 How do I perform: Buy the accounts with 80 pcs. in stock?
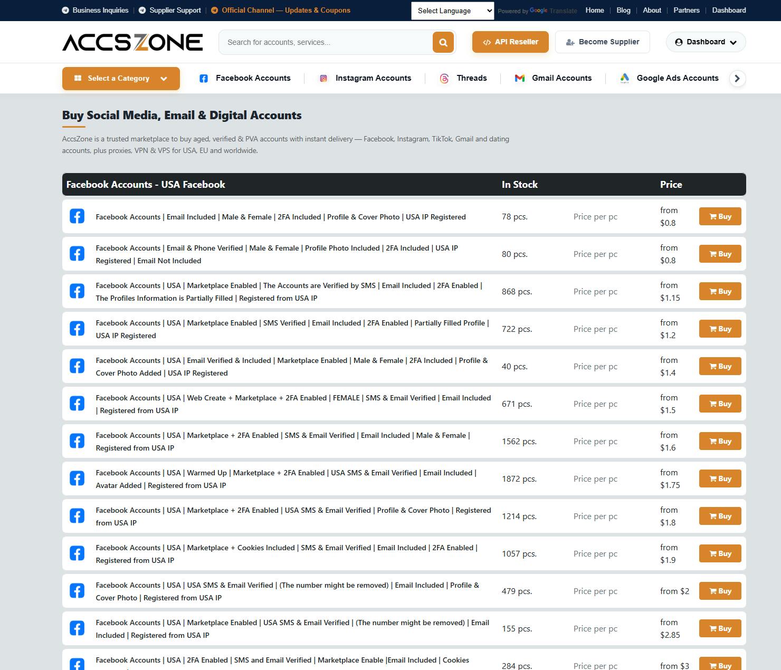720,254
